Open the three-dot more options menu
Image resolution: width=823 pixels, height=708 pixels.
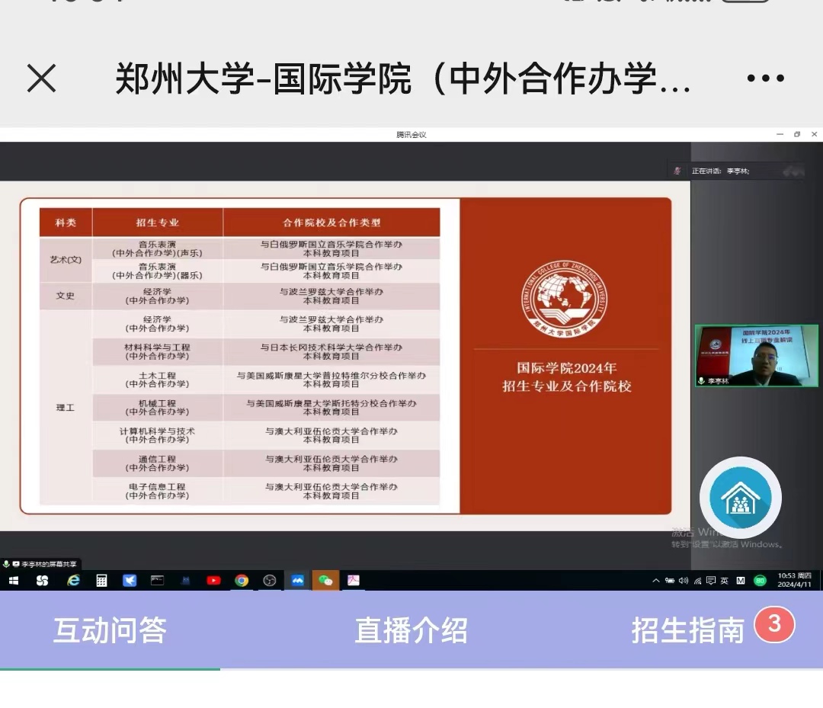point(765,78)
